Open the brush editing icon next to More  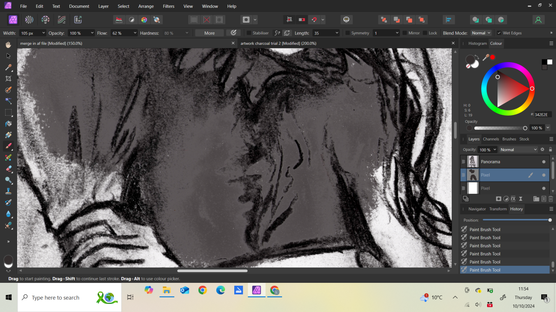(x=234, y=33)
